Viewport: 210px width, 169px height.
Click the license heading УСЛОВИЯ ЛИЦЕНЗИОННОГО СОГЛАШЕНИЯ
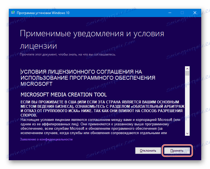pos(88,78)
